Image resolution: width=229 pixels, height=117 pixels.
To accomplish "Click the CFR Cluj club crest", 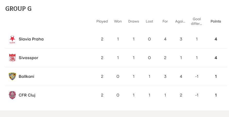I will 12,95.
